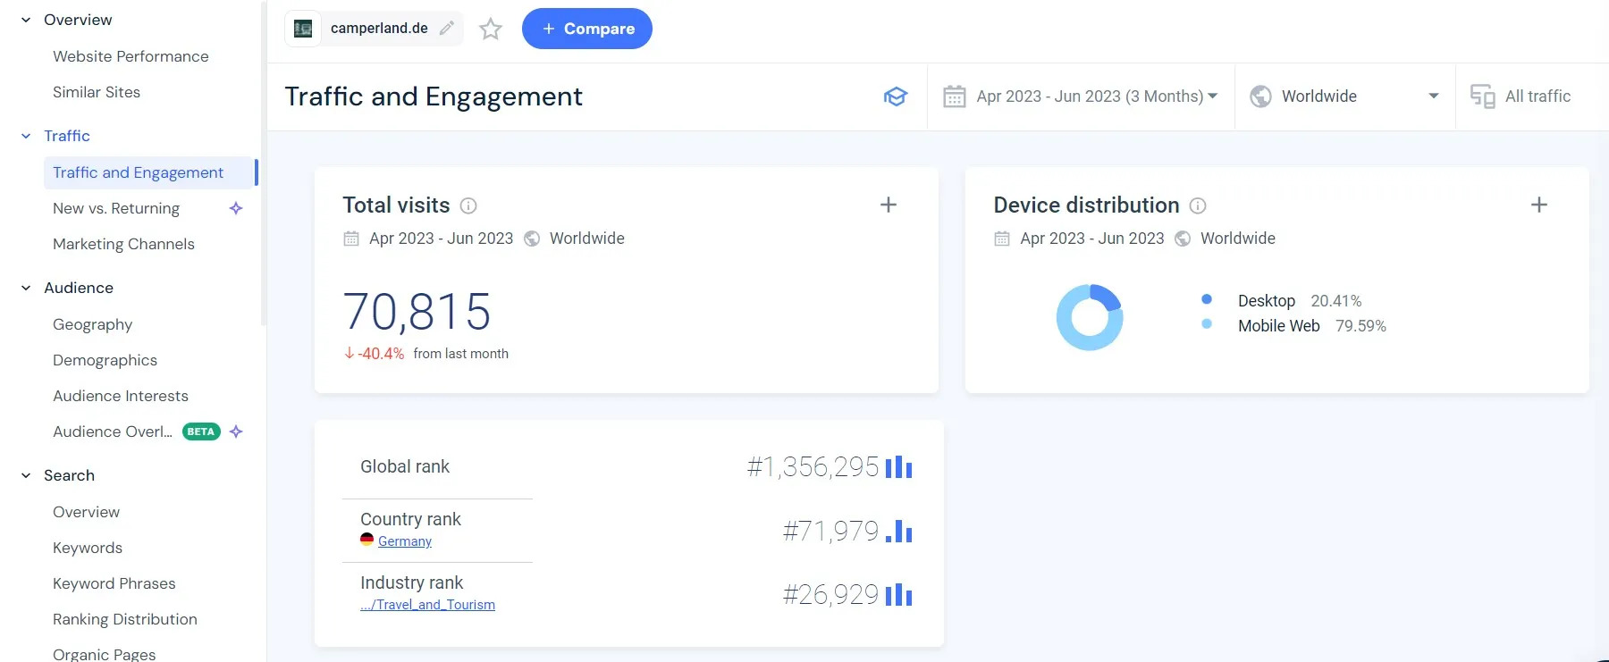
Task: Open the All traffic device filter
Action: (1522, 96)
